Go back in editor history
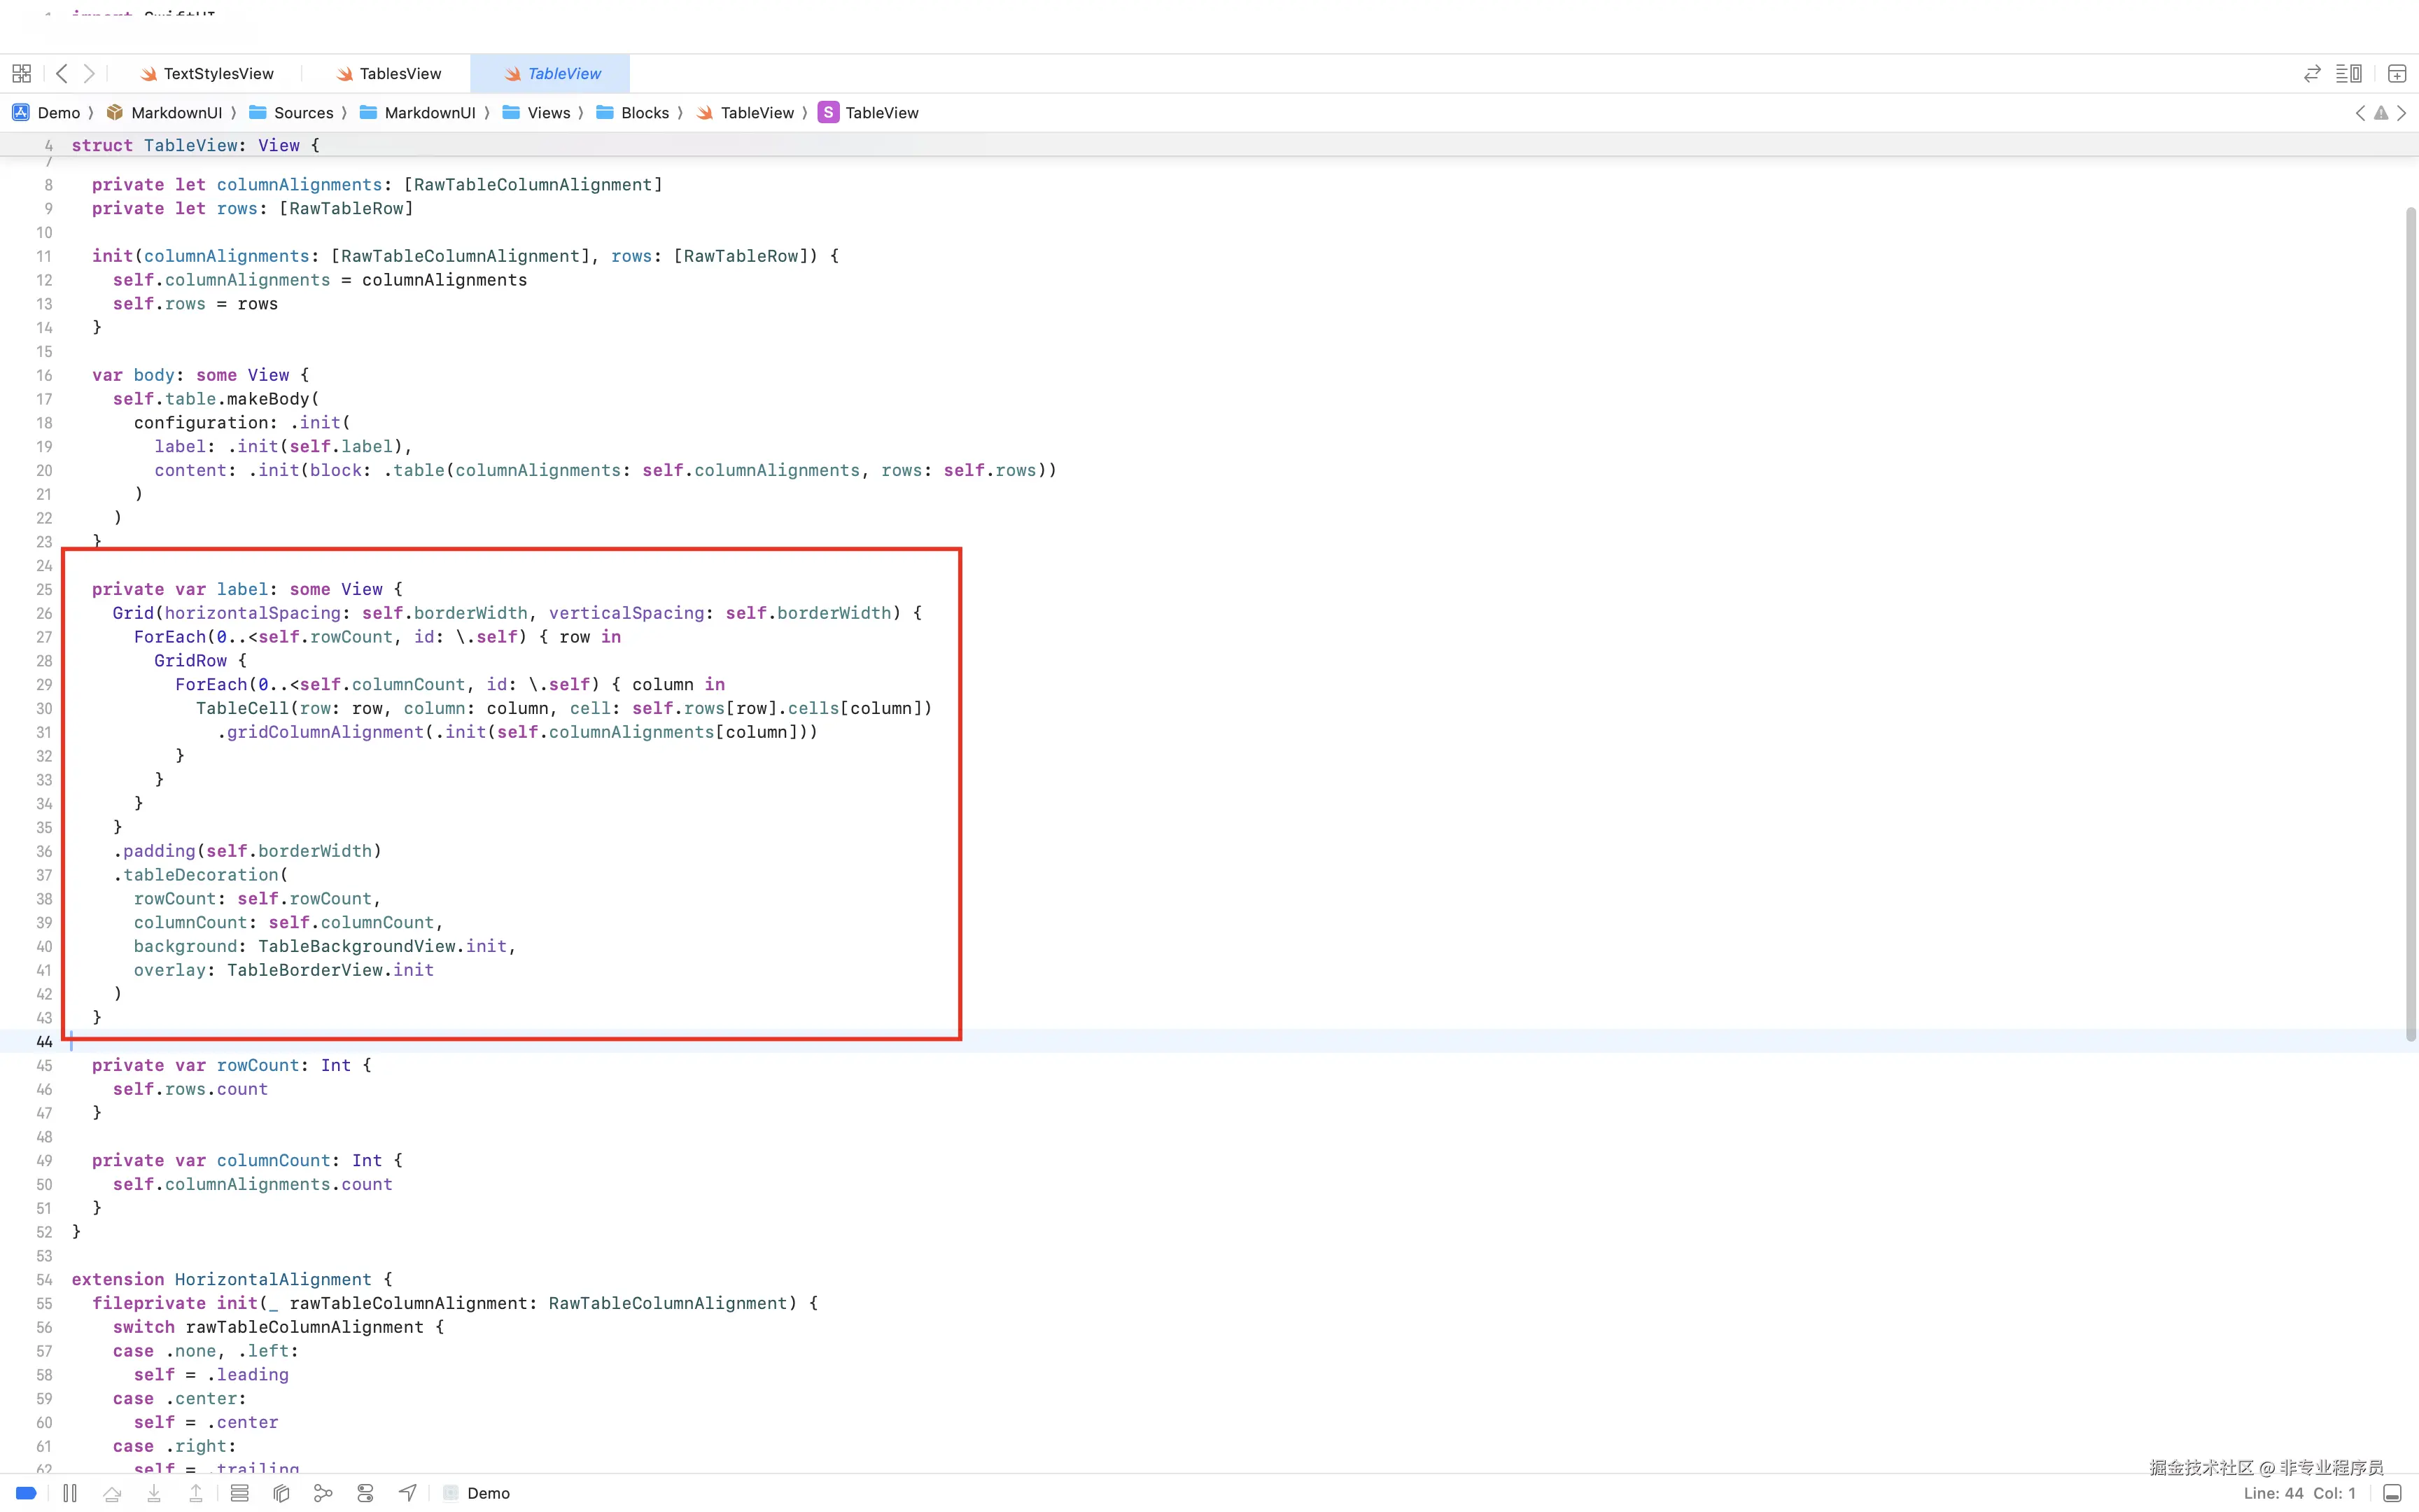The image size is (2419, 1512). coord(62,73)
